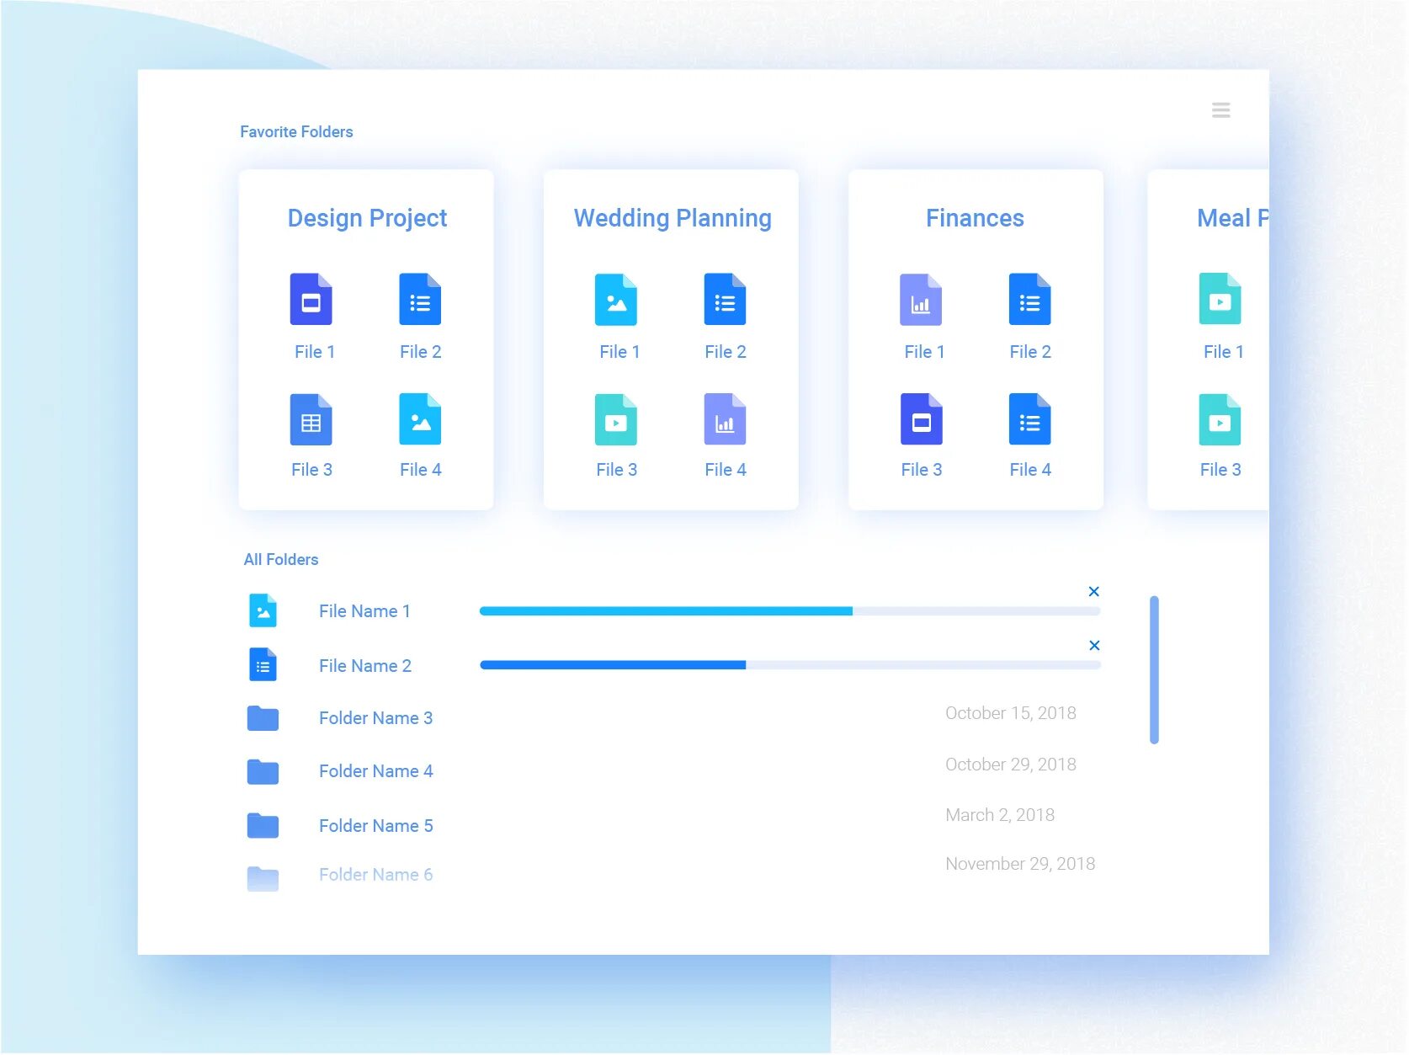The height and width of the screenshot is (1055, 1409).
Task: Click the Folder Name 5 folder icon
Action: click(263, 826)
